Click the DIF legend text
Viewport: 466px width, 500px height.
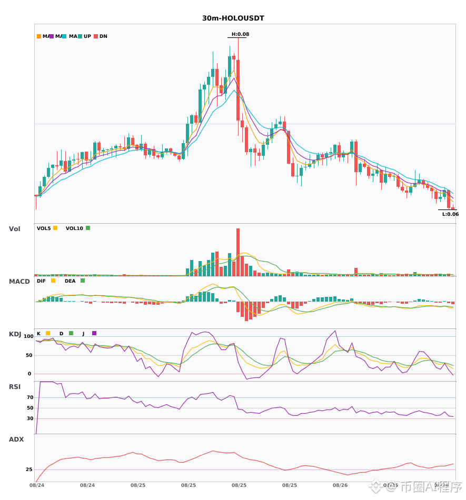click(x=41, y=281)
